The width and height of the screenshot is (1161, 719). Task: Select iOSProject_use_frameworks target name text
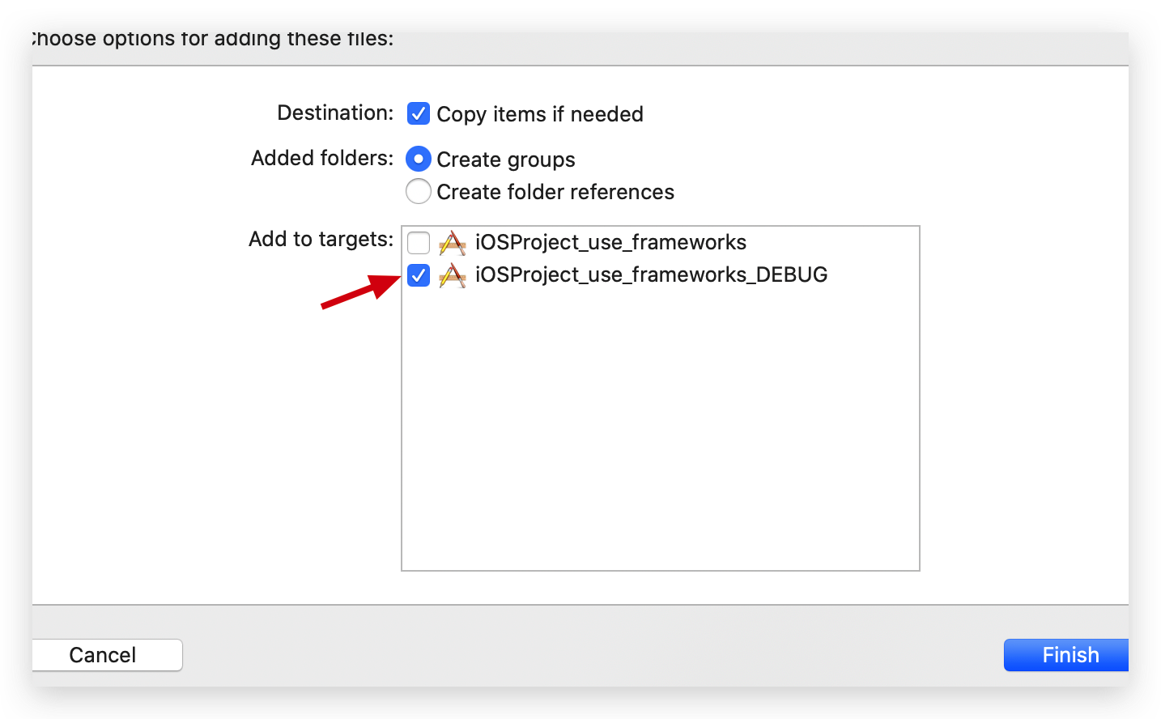[610, 242]
